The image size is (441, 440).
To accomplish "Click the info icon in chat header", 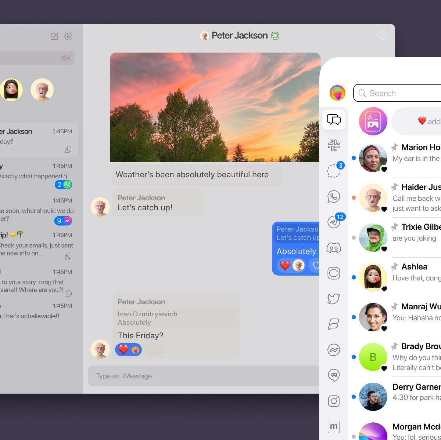I will [x=383, y=35].
